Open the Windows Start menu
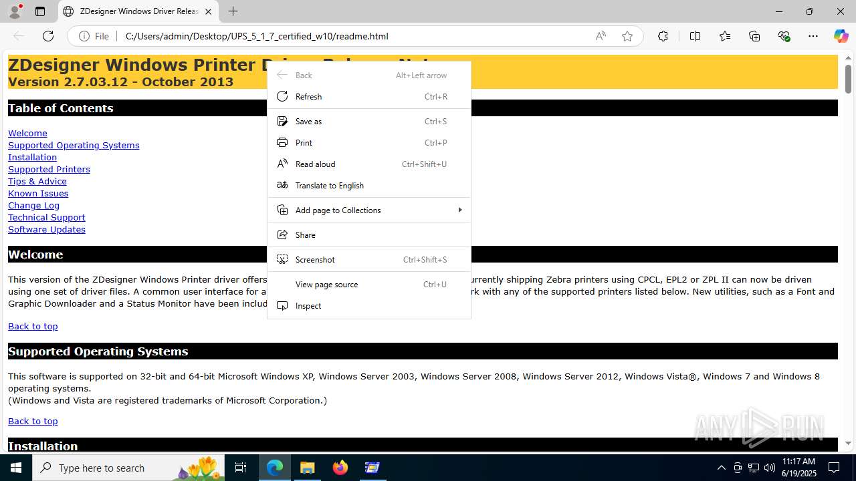 pyautogui.click(x=16, y=468)
